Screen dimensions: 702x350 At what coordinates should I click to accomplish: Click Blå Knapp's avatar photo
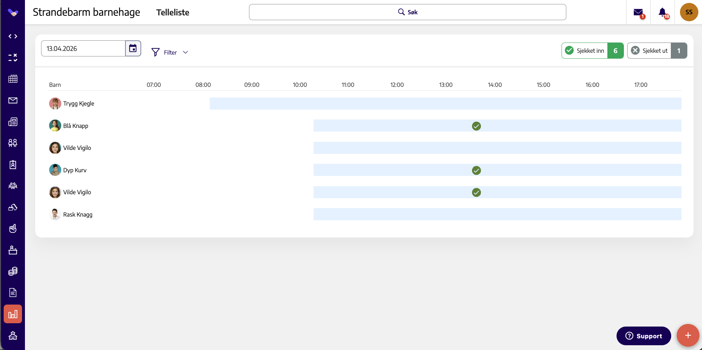coord(55,126)
